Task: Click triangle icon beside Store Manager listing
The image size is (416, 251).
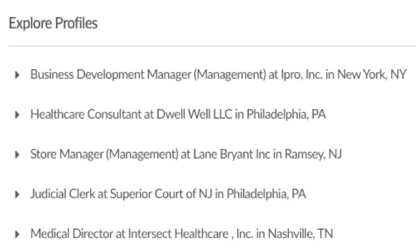Action: tap(17, 154)
